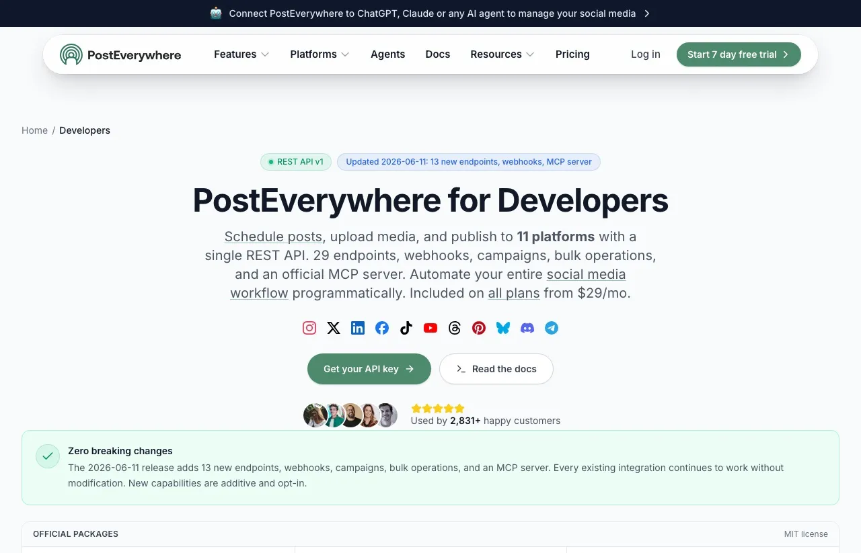Click the YouTube platform icon
Image resolution: width=861 pixels, height=553 pixels.
pos(430,328)
